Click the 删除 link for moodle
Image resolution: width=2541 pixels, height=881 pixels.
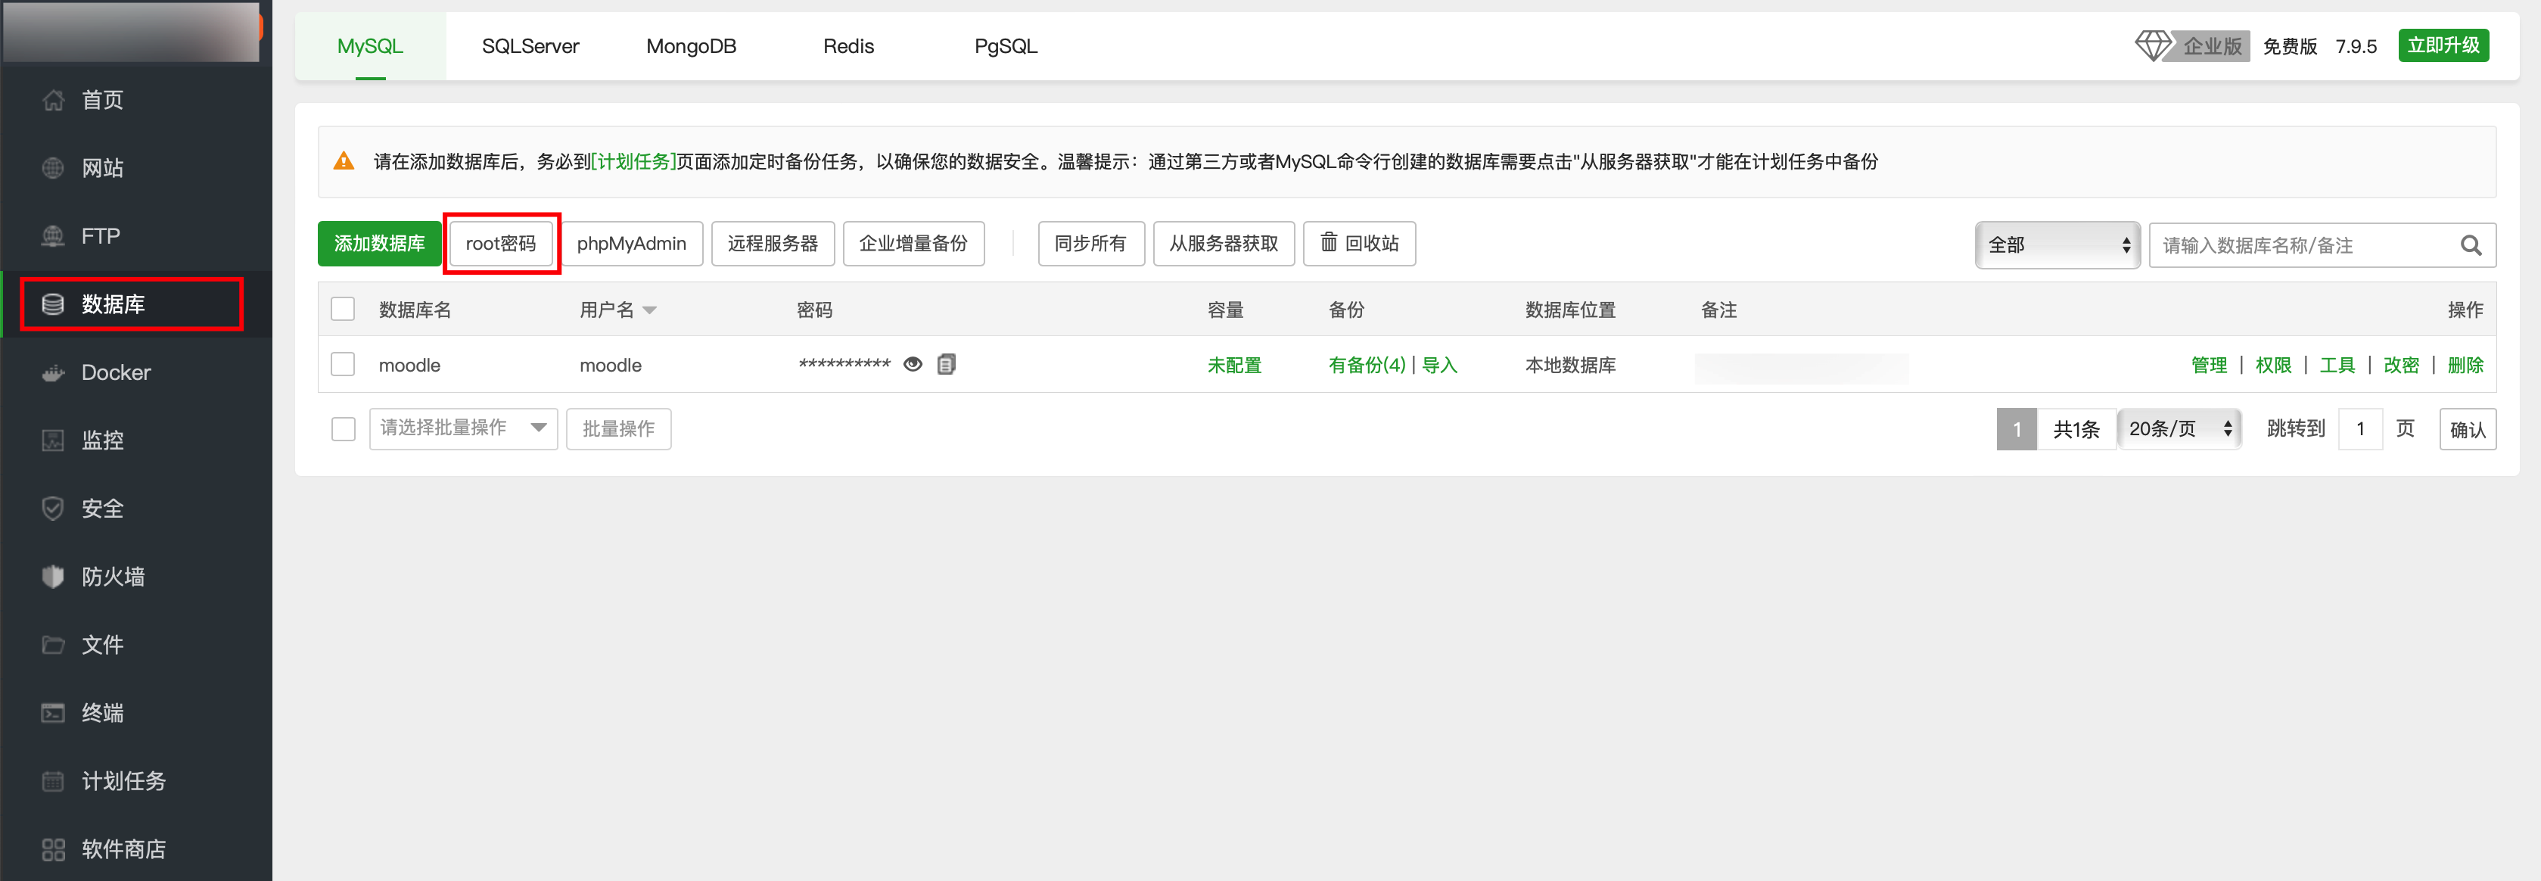[x=2464, y=365]
